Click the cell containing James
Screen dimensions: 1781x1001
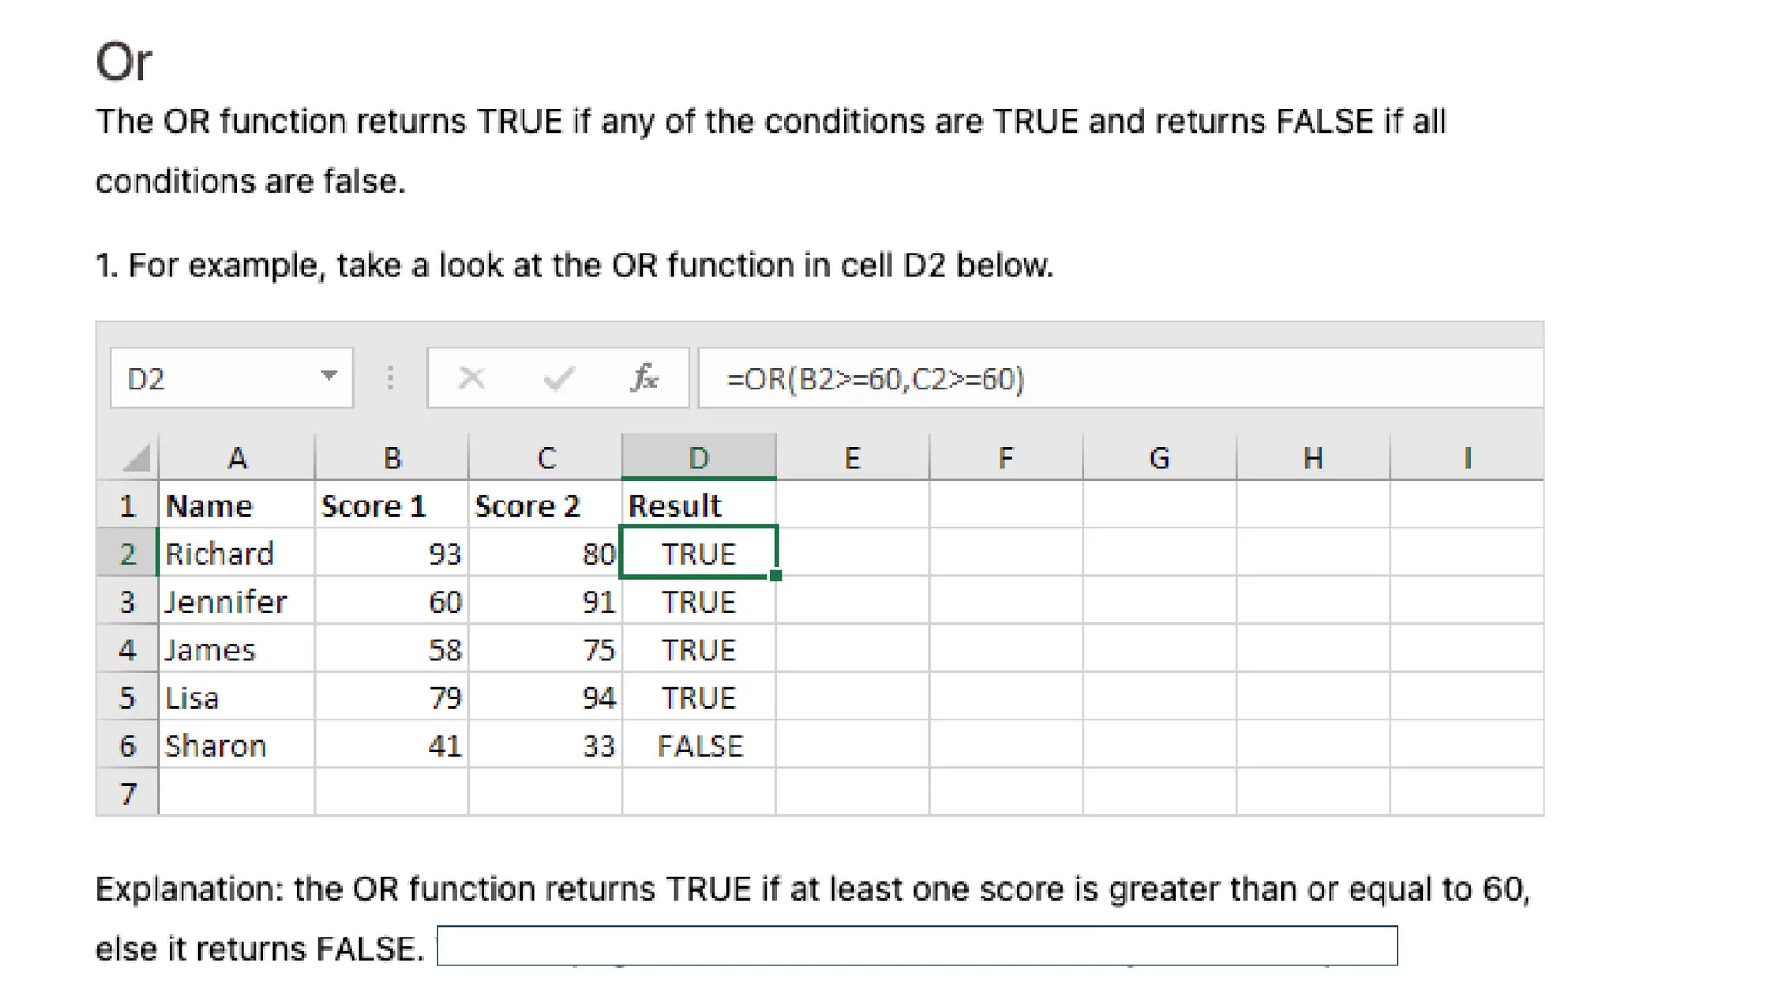click(x=237, y=649)
